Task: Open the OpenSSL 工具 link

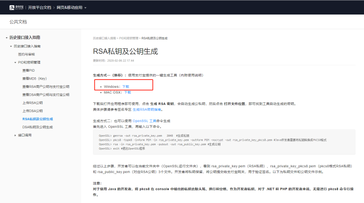Action: tap(145, 121)
